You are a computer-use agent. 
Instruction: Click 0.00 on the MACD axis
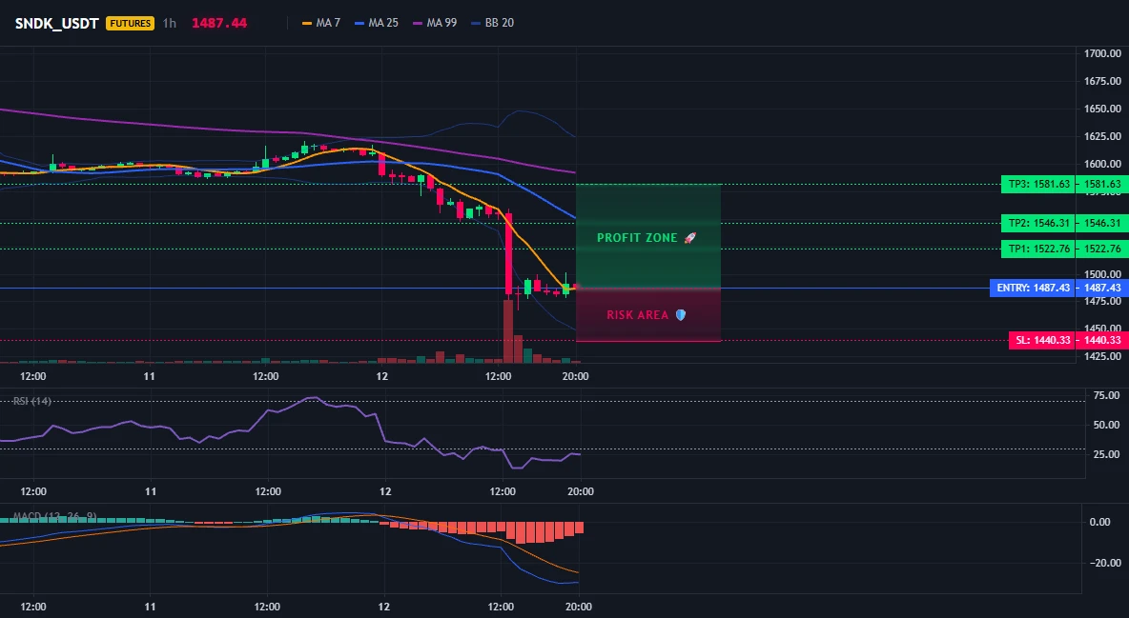pos(1100,522)
